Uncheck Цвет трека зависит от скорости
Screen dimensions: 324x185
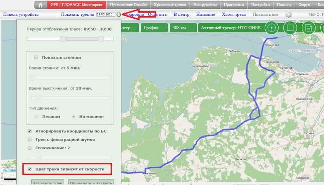click(x=30, y=168)
